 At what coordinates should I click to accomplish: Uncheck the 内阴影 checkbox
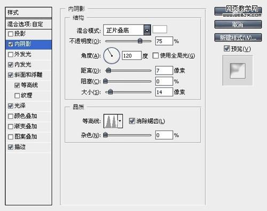coord(11,44)
